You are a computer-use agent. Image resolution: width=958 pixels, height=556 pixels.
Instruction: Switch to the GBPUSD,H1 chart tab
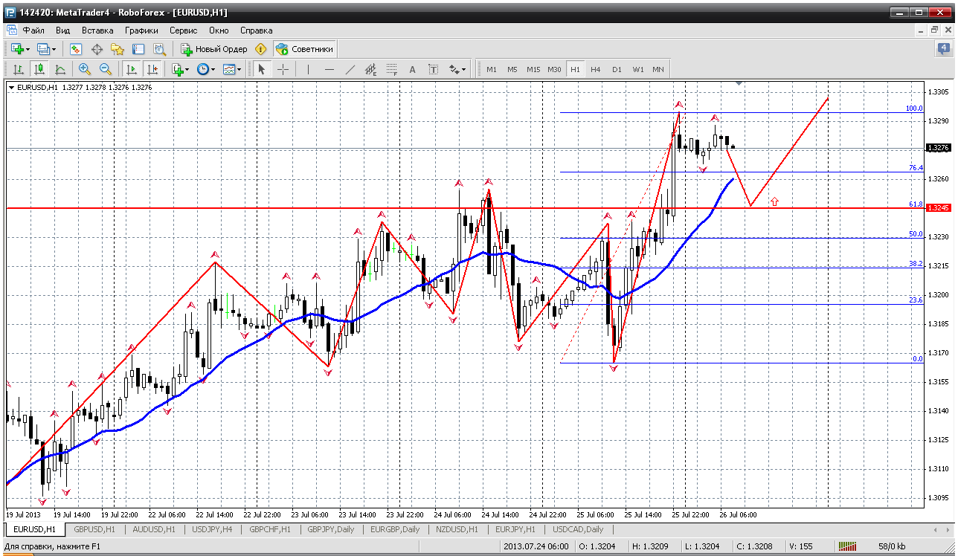coord(94,529)
